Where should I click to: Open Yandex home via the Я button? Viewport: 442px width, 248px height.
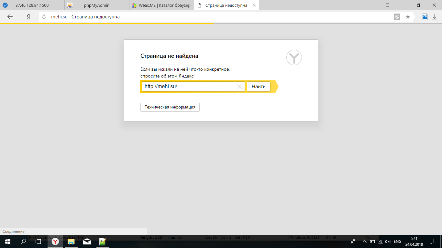28,17
